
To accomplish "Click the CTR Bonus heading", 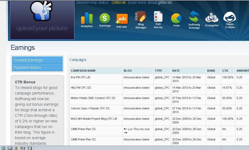I will point(25,82).
